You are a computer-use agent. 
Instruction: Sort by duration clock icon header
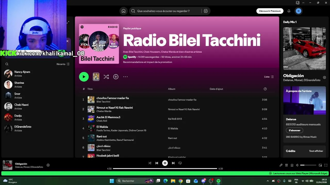point(265,89)
